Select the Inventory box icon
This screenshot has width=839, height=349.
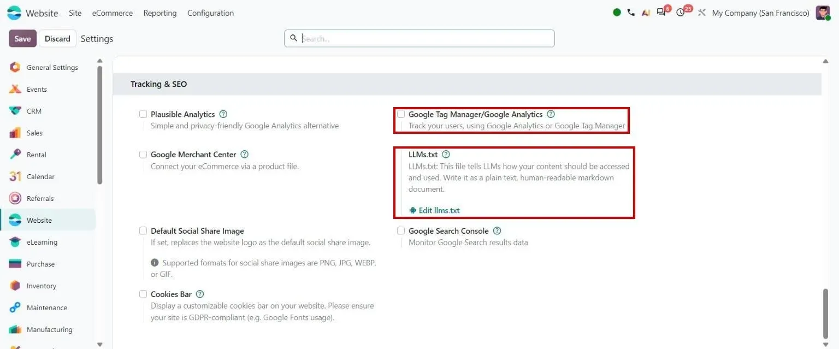click(15, 286)
